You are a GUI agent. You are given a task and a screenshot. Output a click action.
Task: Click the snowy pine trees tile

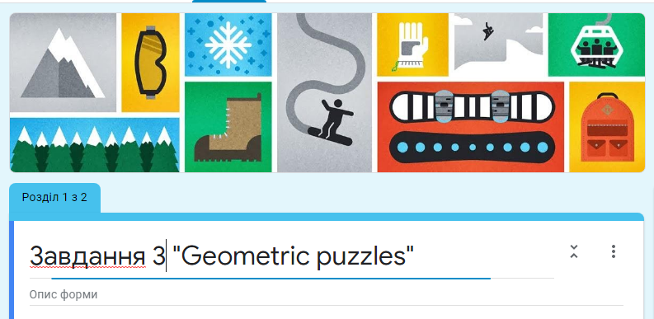pyautogui.click(x=95, y=145)
